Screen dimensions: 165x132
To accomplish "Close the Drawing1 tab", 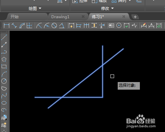I will (83, 17).
